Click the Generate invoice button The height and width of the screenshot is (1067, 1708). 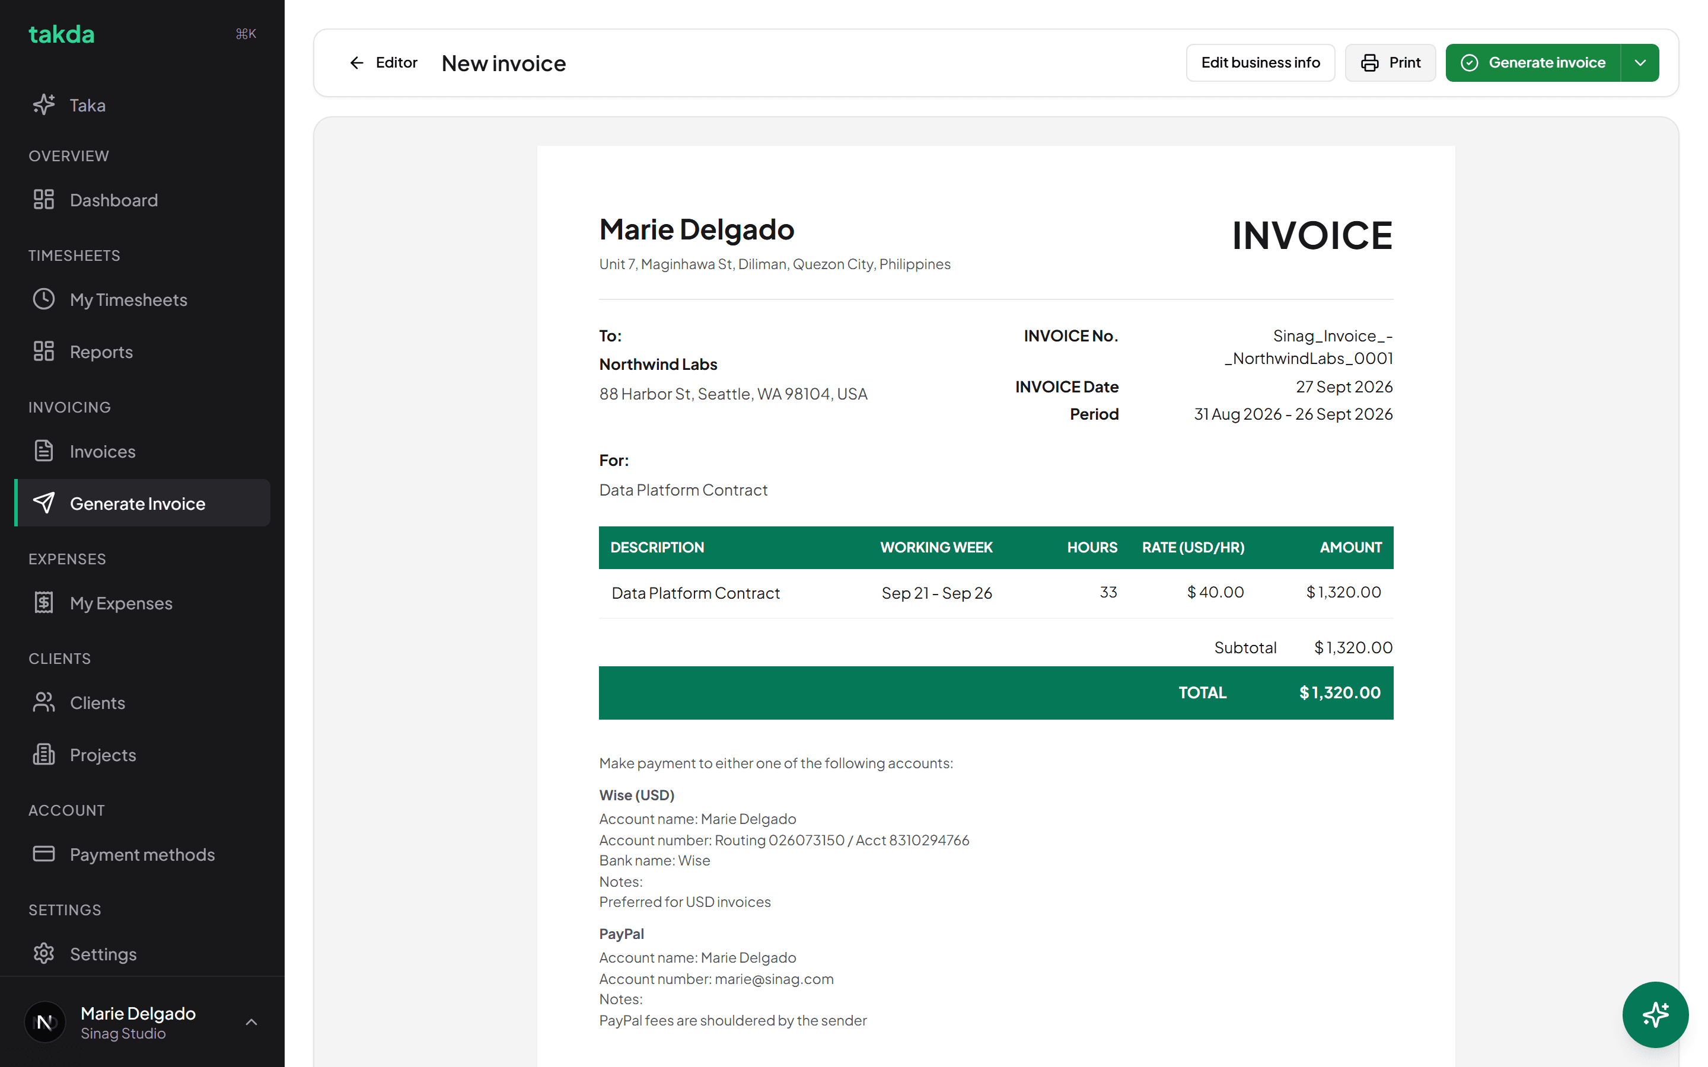pos(1533,63)
